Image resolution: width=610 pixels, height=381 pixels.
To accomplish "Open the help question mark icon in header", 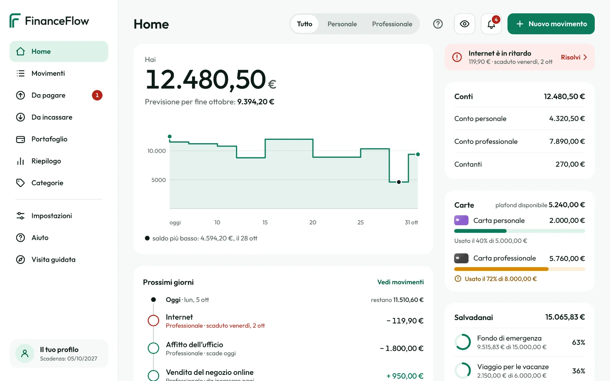I will pos(438,24).
